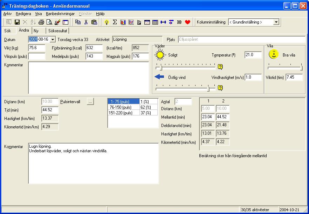
Task: Click the eraser/clear form toolbar icon
Action: (57, 22)
